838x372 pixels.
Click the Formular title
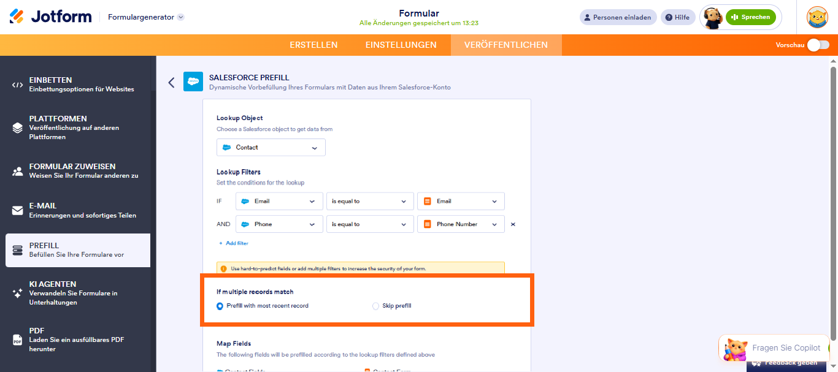pyautogui.click(x=419, y=13)
